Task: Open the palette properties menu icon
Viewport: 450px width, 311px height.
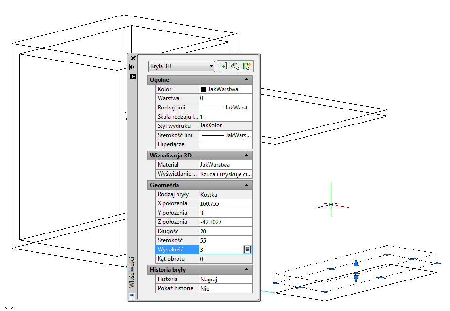Action: [132, 76]
